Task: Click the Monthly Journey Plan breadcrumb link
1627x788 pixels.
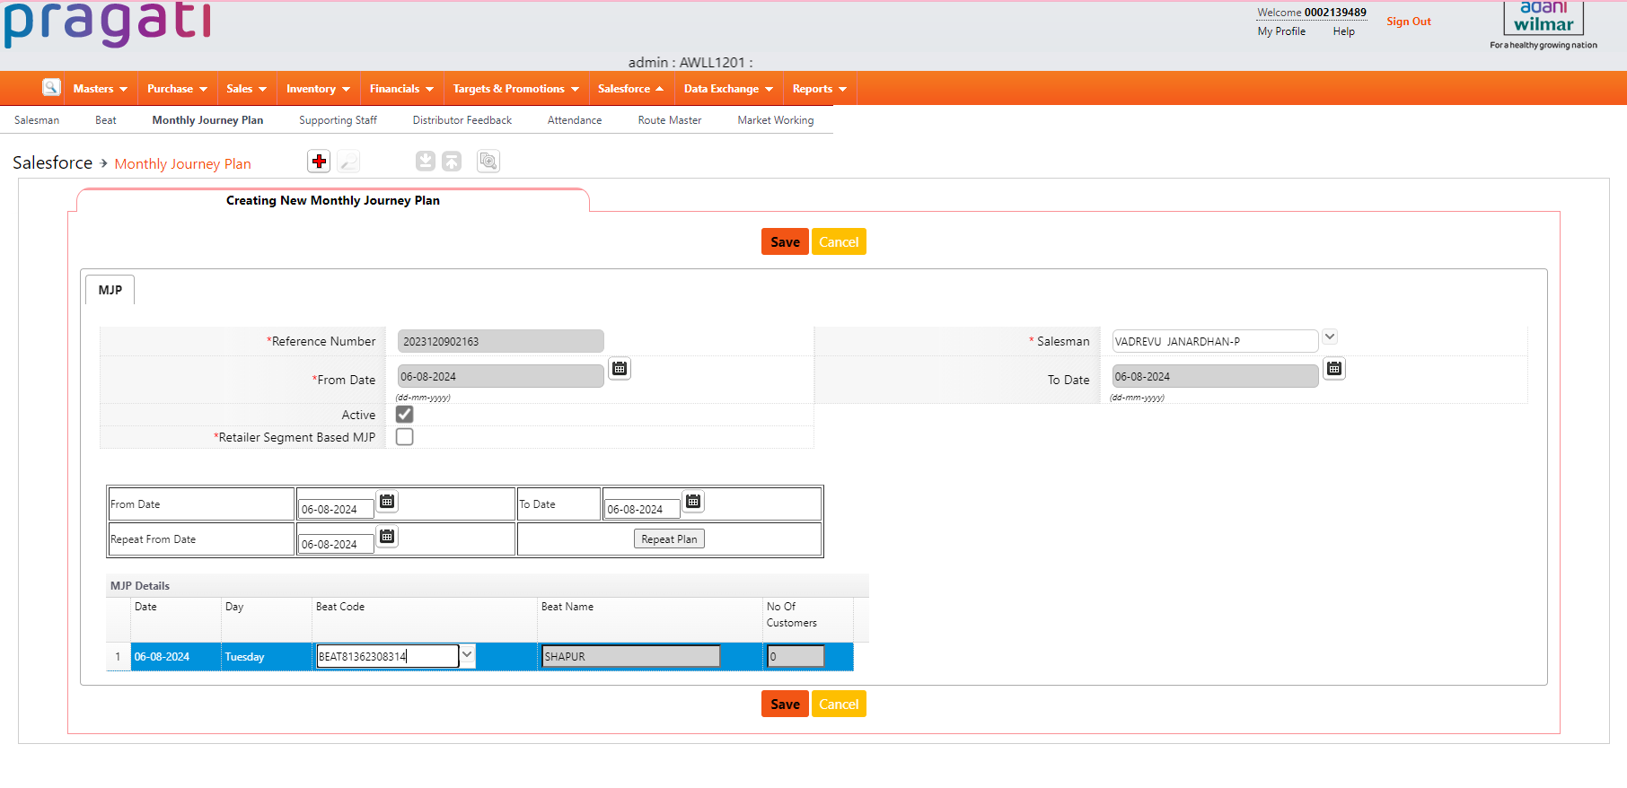Action: 182,163
